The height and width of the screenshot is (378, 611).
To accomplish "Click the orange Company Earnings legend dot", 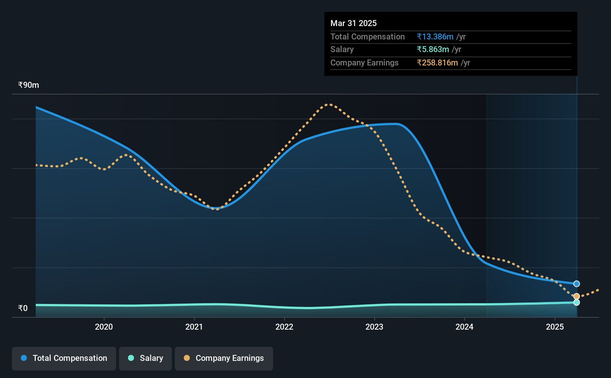I will 187,358.
